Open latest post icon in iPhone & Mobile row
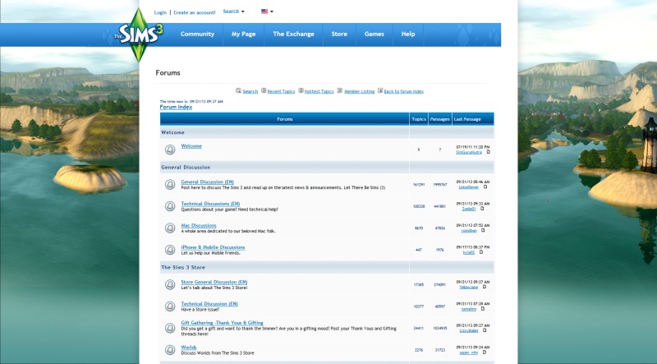The image size is (657, 364). [x=481, y=252]
